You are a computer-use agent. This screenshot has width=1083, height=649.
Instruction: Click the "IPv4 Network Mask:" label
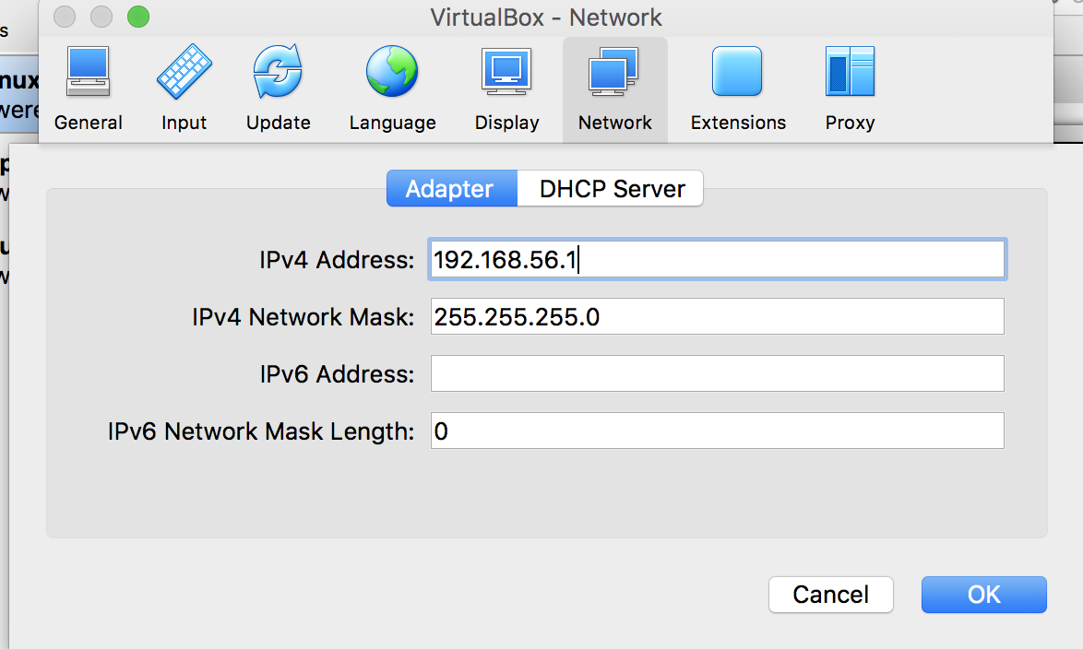pyautogui.click(x=303, y=317)
